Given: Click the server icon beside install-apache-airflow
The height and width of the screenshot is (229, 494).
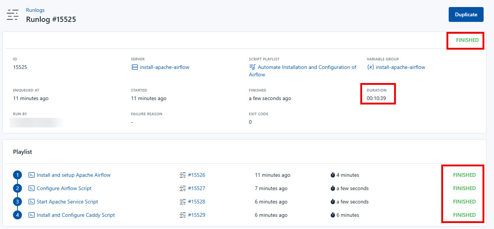Looking at the screenshot, I should coord(134,67).
